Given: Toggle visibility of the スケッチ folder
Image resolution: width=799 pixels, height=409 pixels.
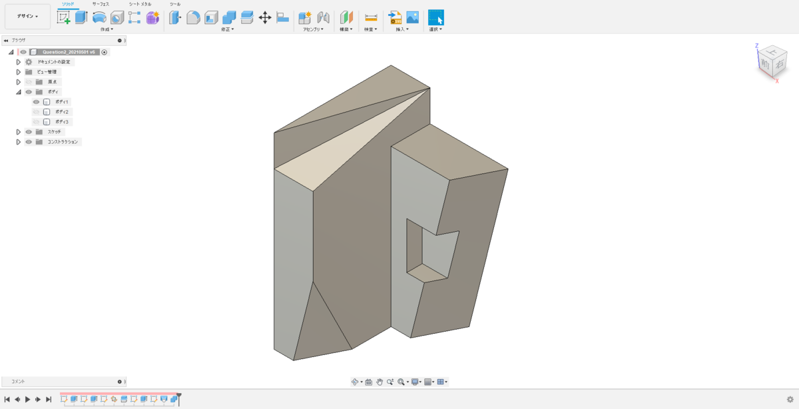Looking at the screenshot, I should (29, 132).
